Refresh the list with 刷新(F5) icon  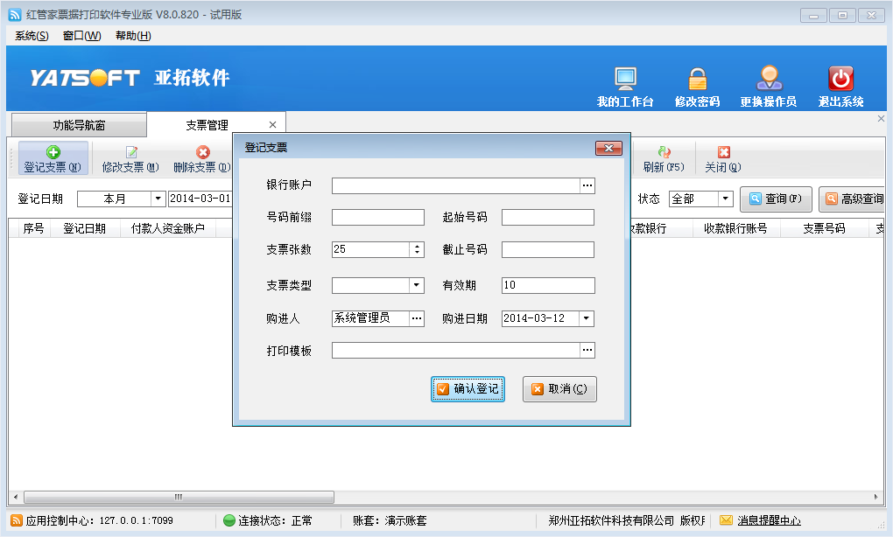point(662,158)
